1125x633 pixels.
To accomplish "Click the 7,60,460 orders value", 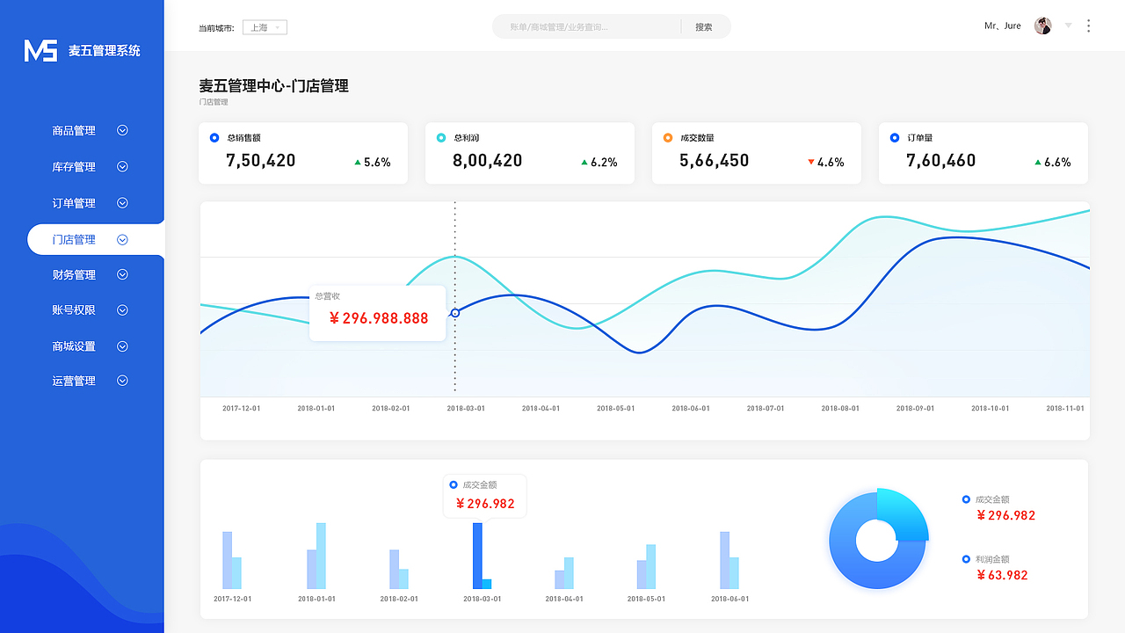I will [x=941, y=161].
